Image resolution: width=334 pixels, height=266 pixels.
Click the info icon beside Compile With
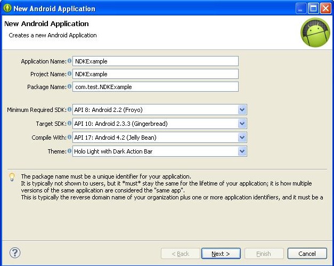point(69,137)
